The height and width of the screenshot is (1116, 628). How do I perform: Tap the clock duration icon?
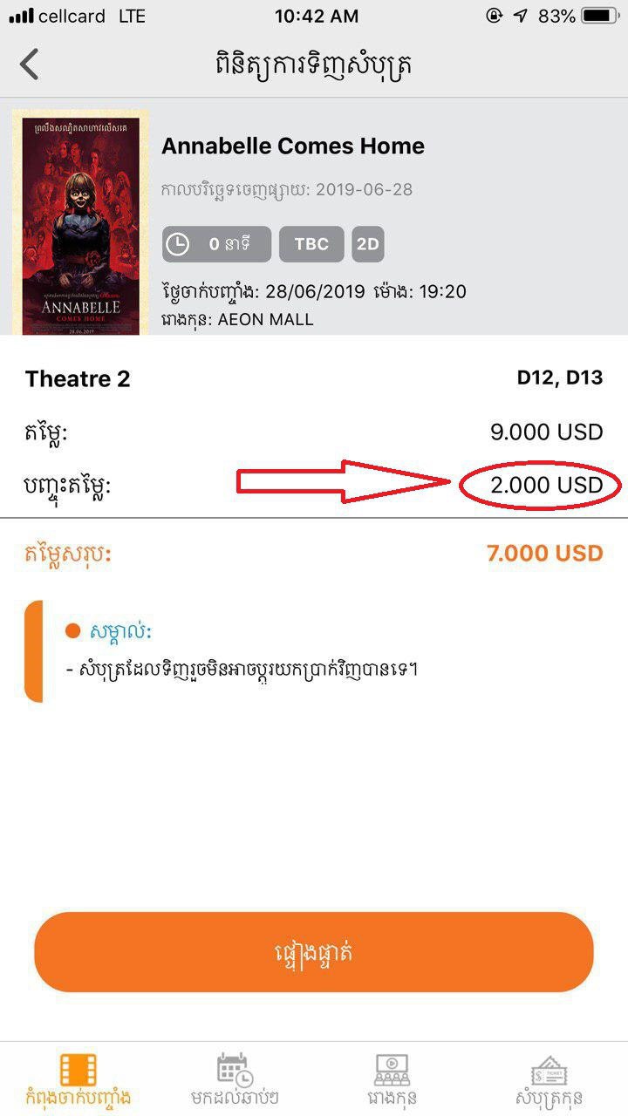(x=178, y=244)
